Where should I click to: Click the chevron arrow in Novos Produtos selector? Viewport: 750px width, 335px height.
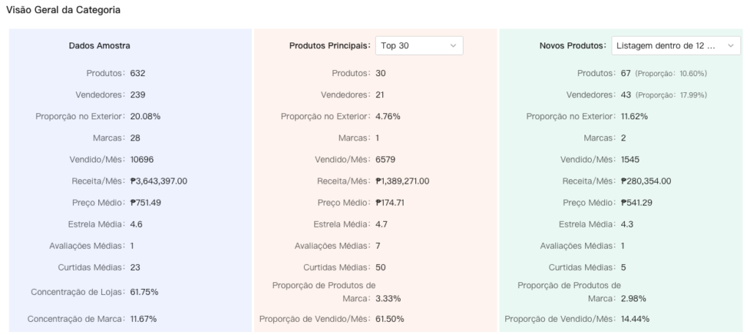pyautogui.click(x=730, y=45)
